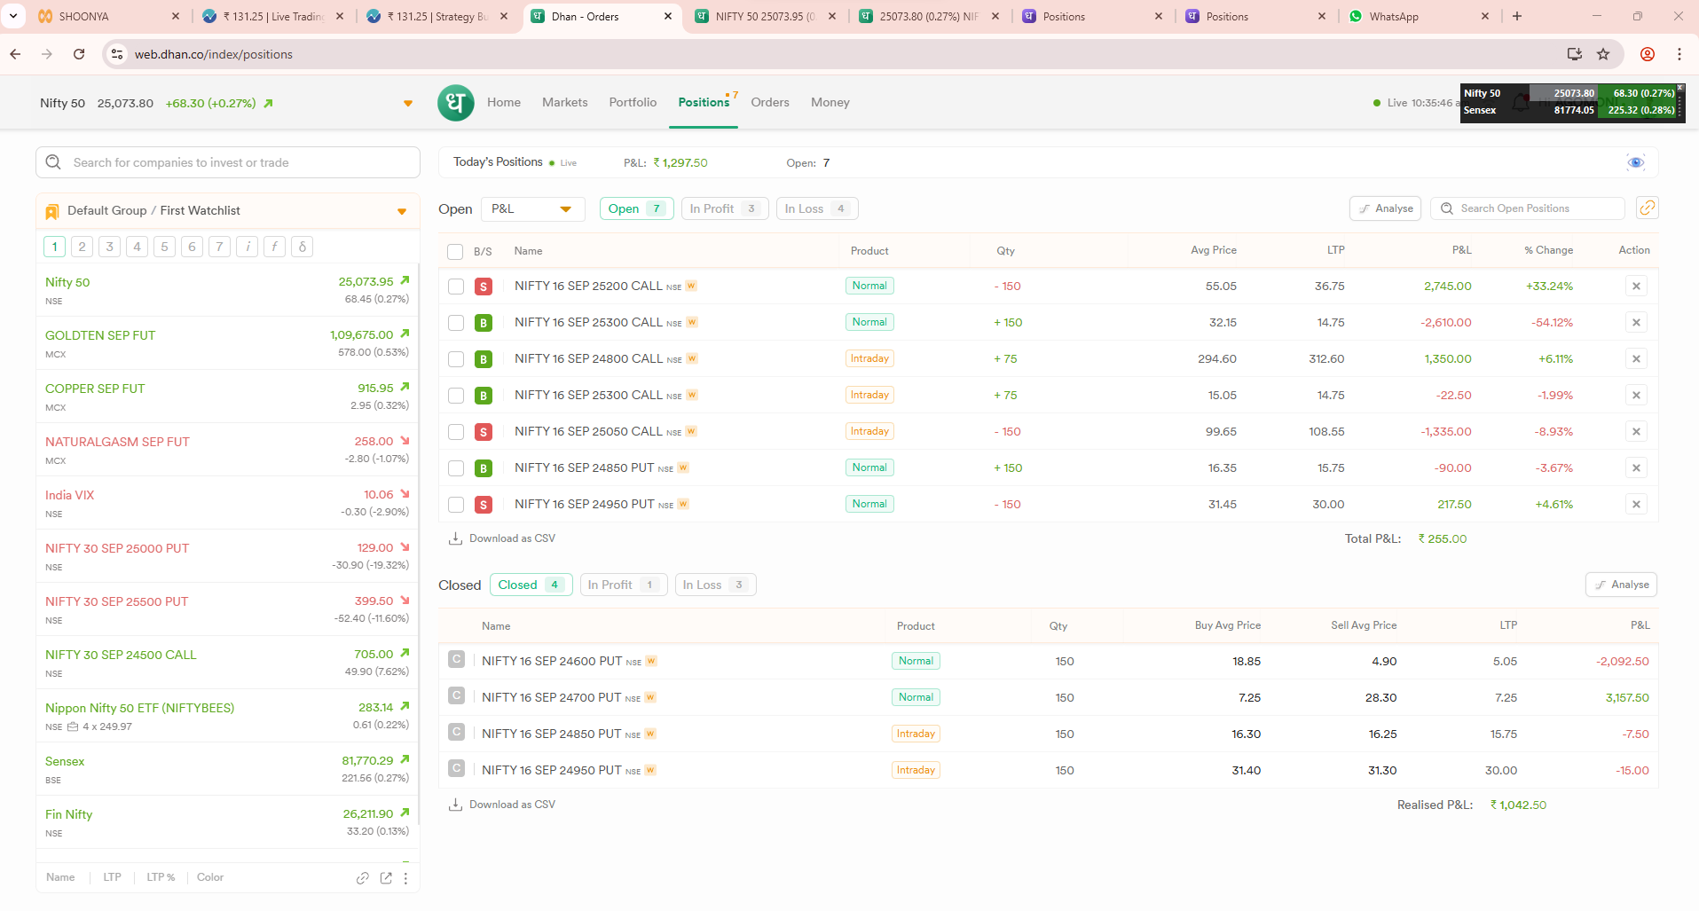The image size is (1699, 911).
Task: Check the NIFTY 16 SEP 24800 CALL row
Action: click(456, 359)
